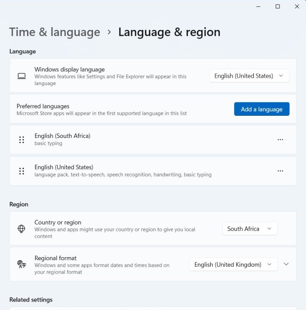Open the Windows display language dropdown
This screenshot has width=306, height=310.
pos(249,76)
